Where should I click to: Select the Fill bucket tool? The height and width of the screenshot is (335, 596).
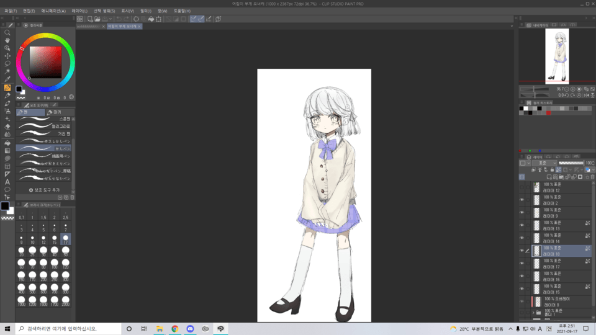[7, 143]
